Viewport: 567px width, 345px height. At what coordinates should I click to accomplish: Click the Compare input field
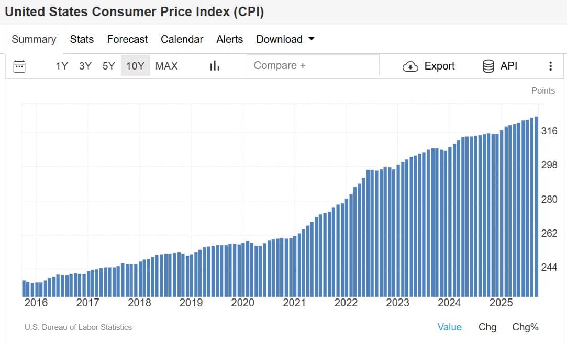(313, 66)
